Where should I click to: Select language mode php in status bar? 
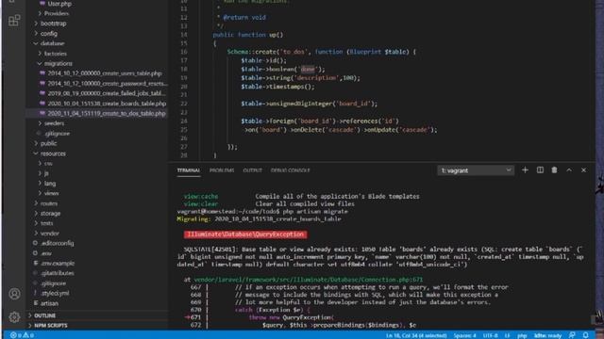[522, 335]
